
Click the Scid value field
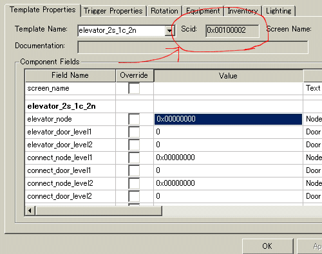(232, 31)
